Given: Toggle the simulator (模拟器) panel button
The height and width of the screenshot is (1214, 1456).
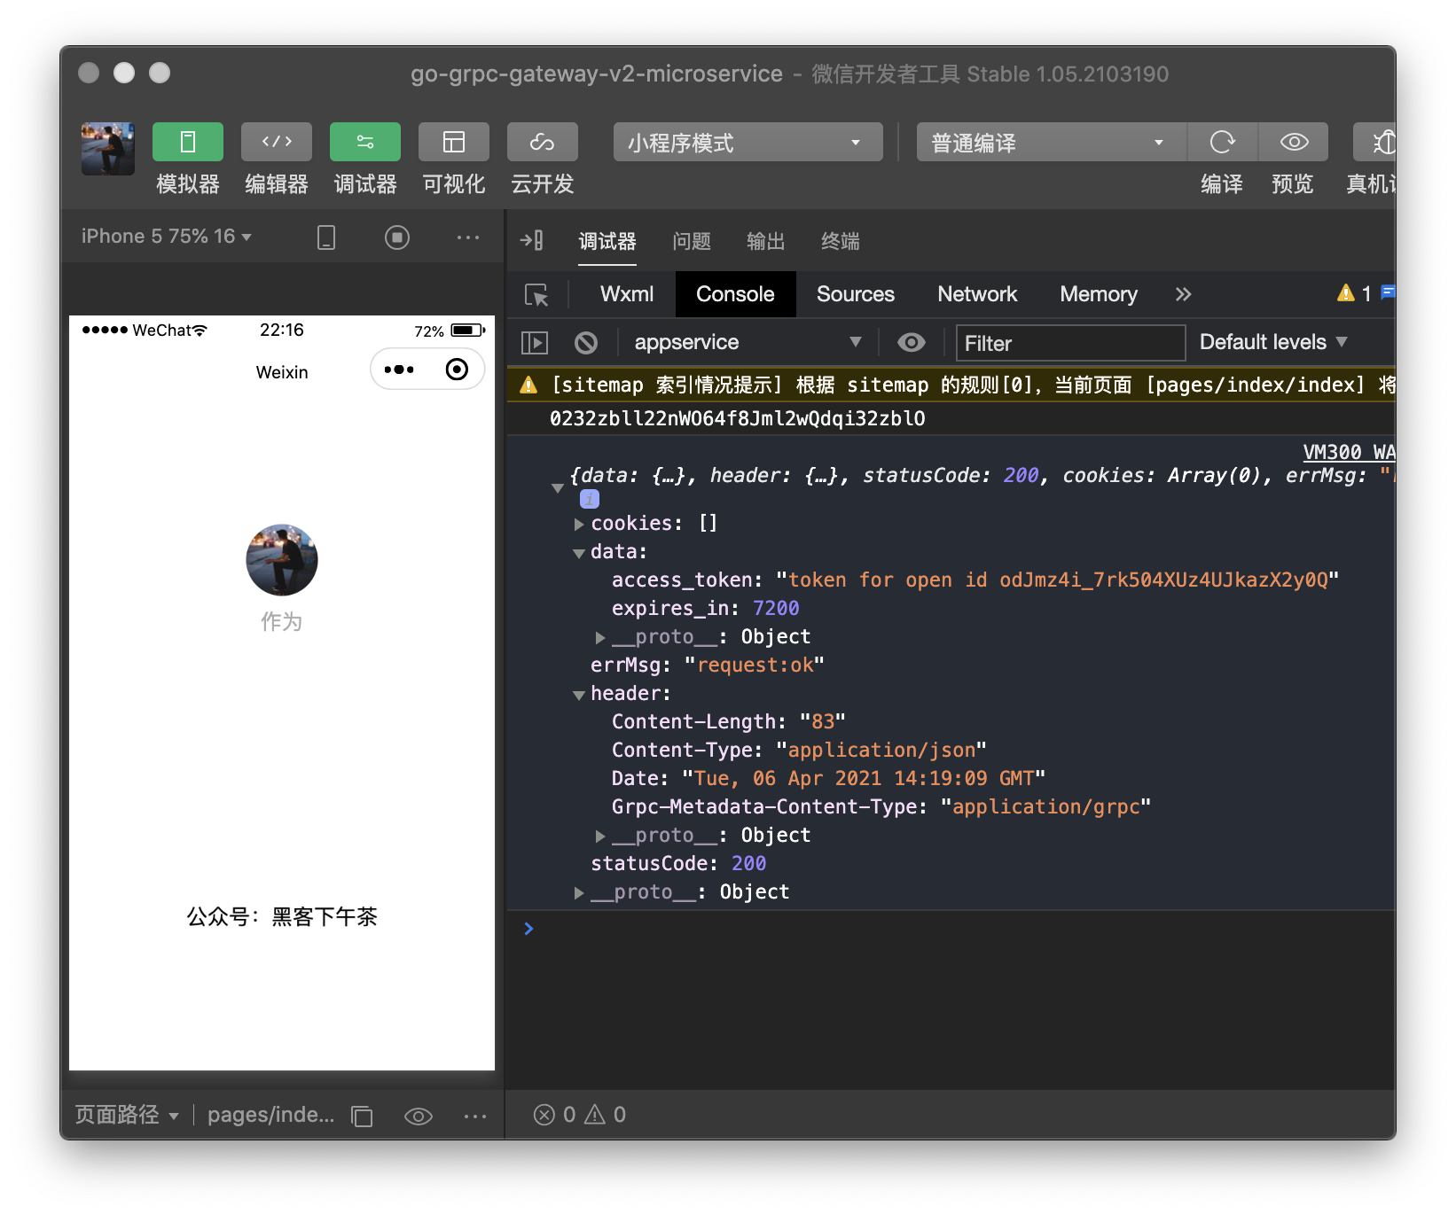Looking at the screenshot, I should click(187, 142).
